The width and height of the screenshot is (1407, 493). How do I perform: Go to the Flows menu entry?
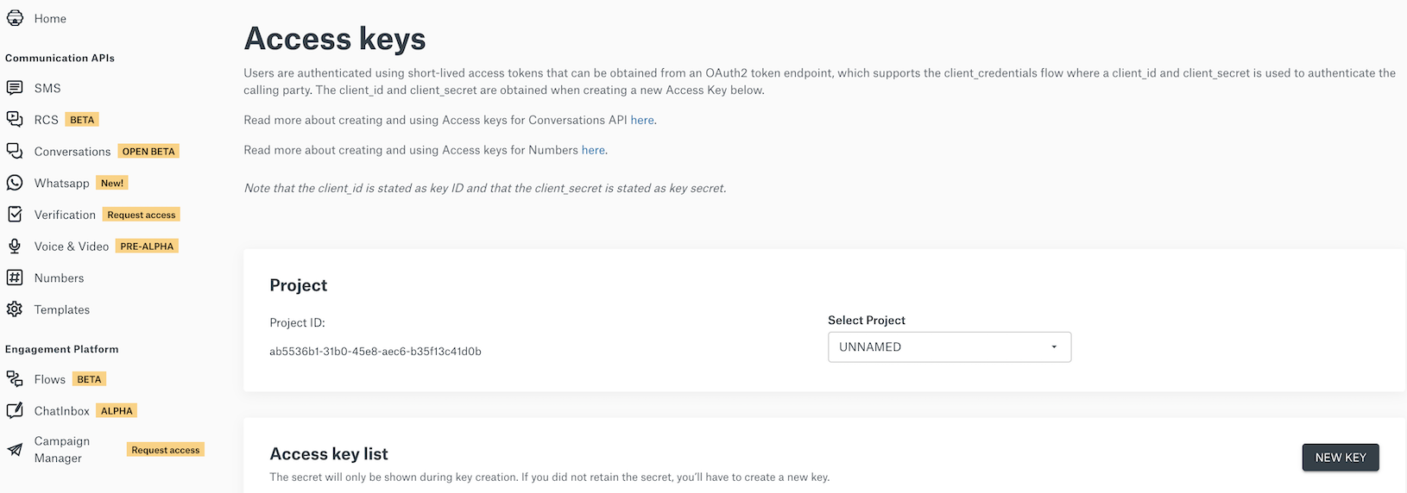pos(50,379)
